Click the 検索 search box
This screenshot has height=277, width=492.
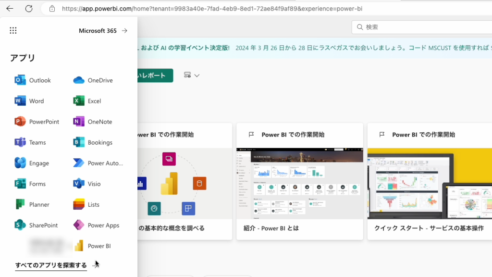[423, 27]
